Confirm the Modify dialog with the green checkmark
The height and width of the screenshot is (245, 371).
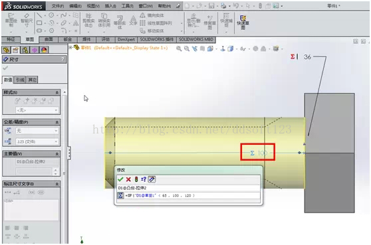120,179
